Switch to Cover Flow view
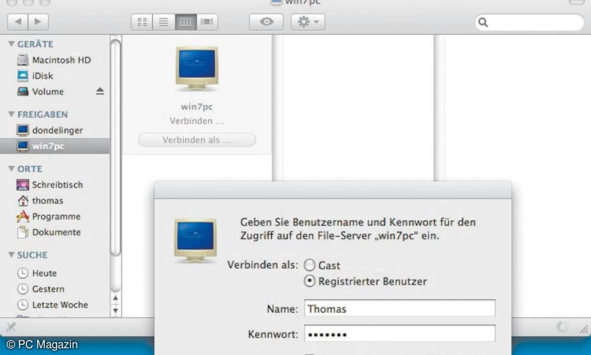 207,22
